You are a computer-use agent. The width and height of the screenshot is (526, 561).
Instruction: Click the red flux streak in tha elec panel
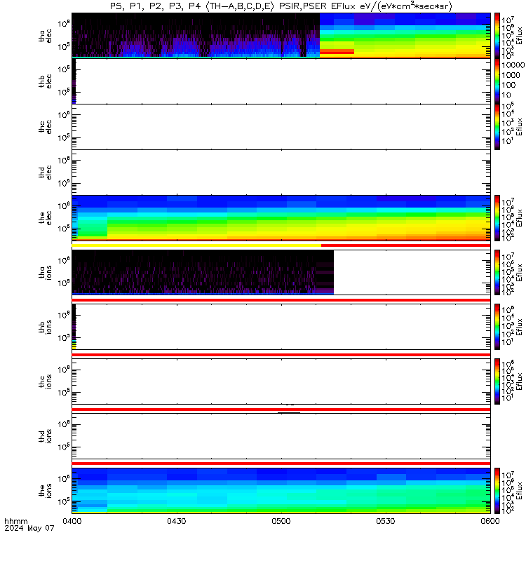[x=337, y=52]
